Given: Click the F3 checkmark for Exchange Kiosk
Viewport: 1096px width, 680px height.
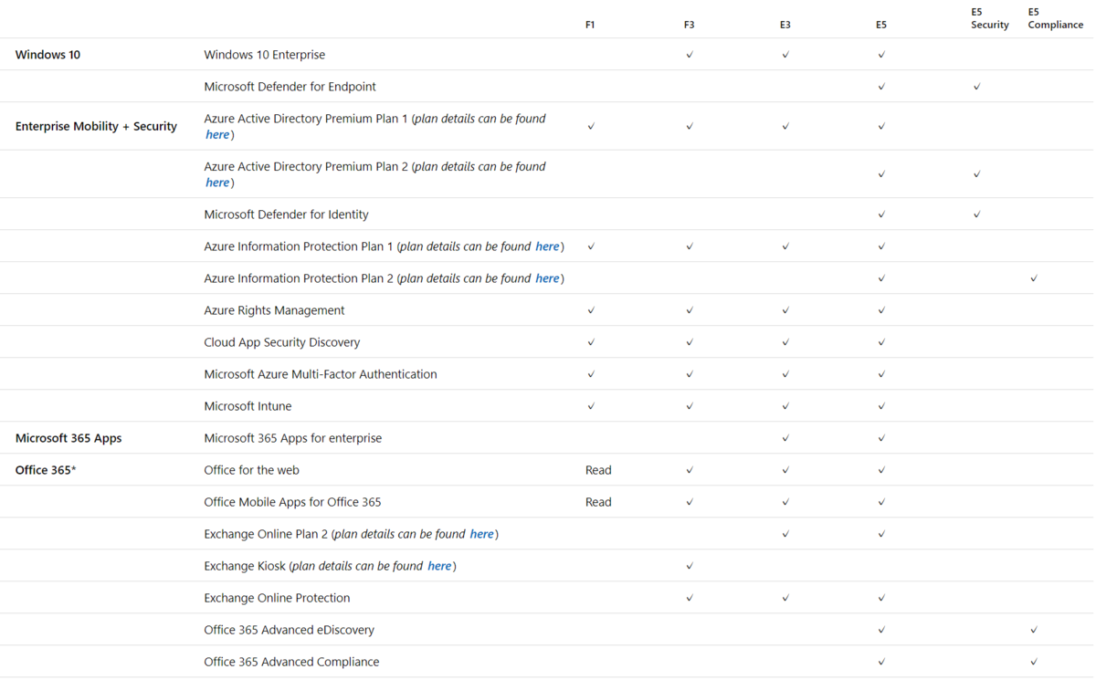Looking at the screenshot, I should (x=690, y=566).
